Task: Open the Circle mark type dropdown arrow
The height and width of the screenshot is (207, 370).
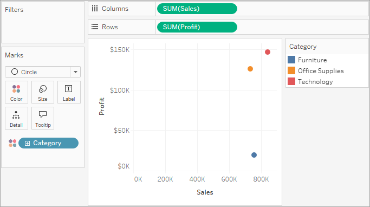Action: click(x=75, y=72)
